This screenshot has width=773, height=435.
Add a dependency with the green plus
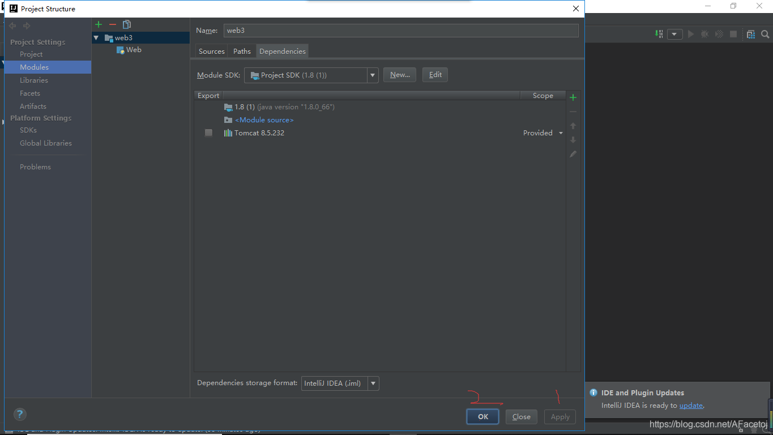tap(573, 97)
